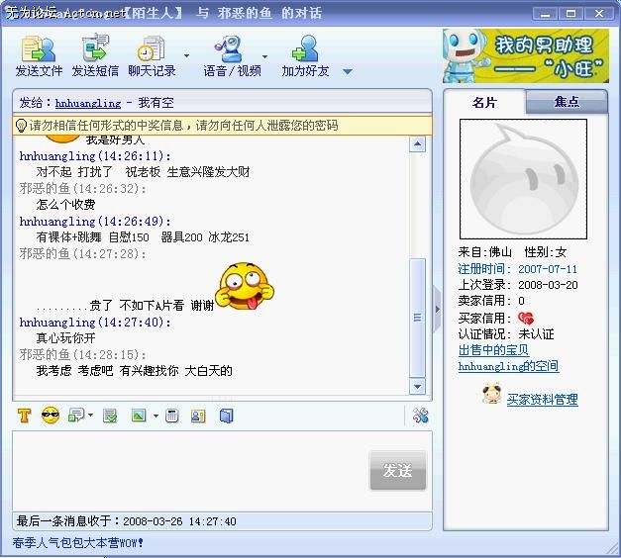Open 买家资料管理 link
This screenshot has width=621, height=558.
(542, 400)
